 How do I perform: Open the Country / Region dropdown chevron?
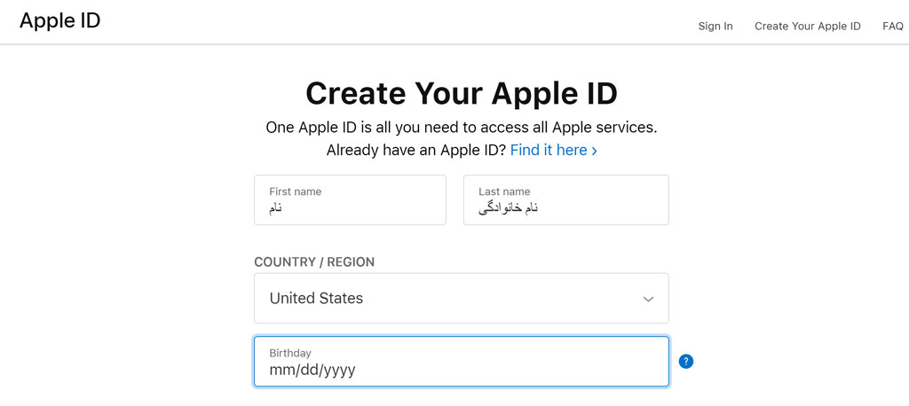coord(648,299)
